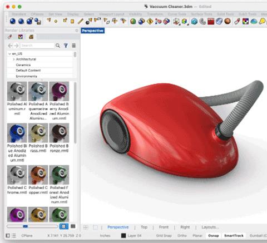Click the green-yellow sphere toolbar icon

133,21
